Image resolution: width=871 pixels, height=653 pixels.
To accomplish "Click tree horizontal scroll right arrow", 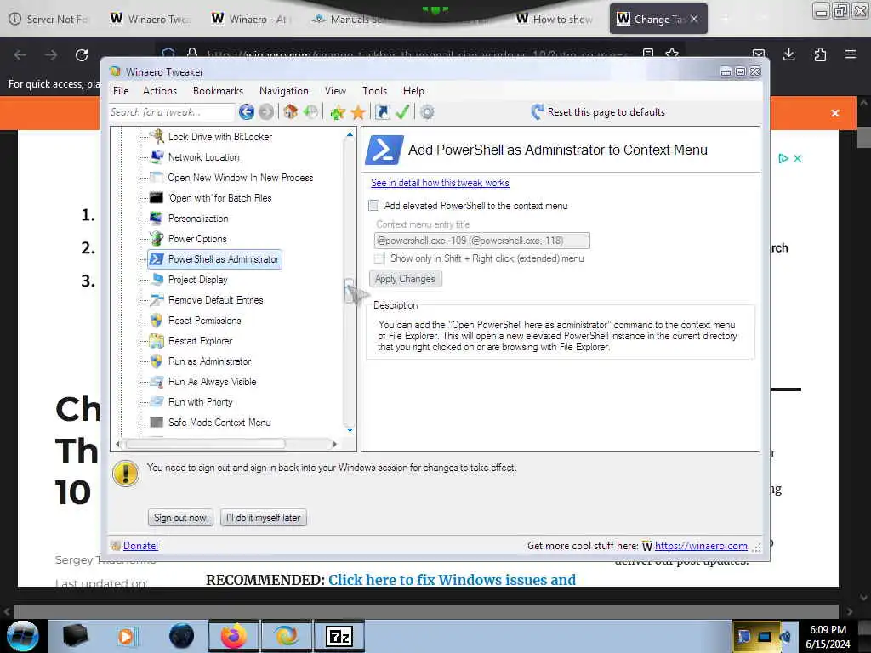I will point(334,444).
